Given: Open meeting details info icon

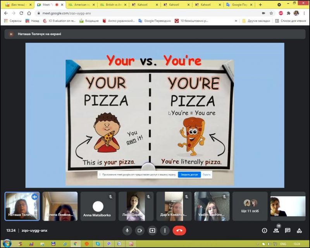Looking at the screenshot, I should click(265, 231).
